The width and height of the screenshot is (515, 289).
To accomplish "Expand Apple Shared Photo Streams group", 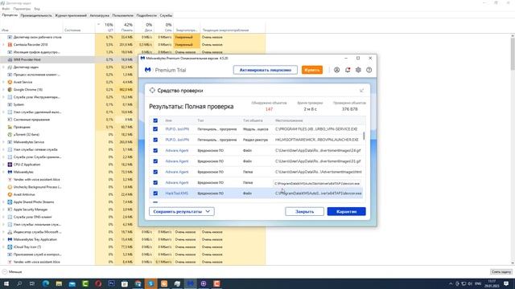I will [x=3, y=201].
